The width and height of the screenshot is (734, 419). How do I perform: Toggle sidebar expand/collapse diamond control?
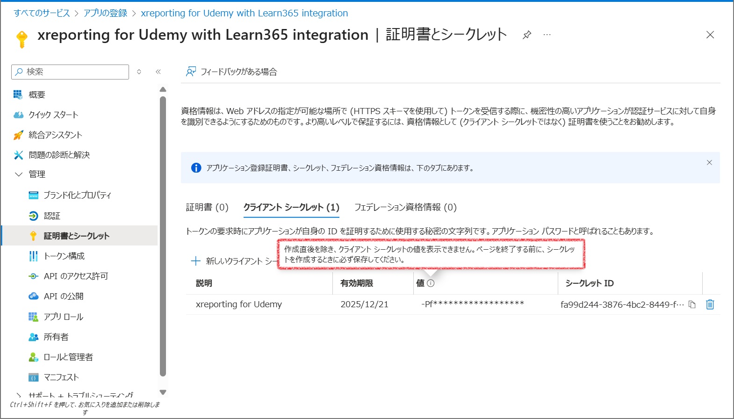[139, 72]
